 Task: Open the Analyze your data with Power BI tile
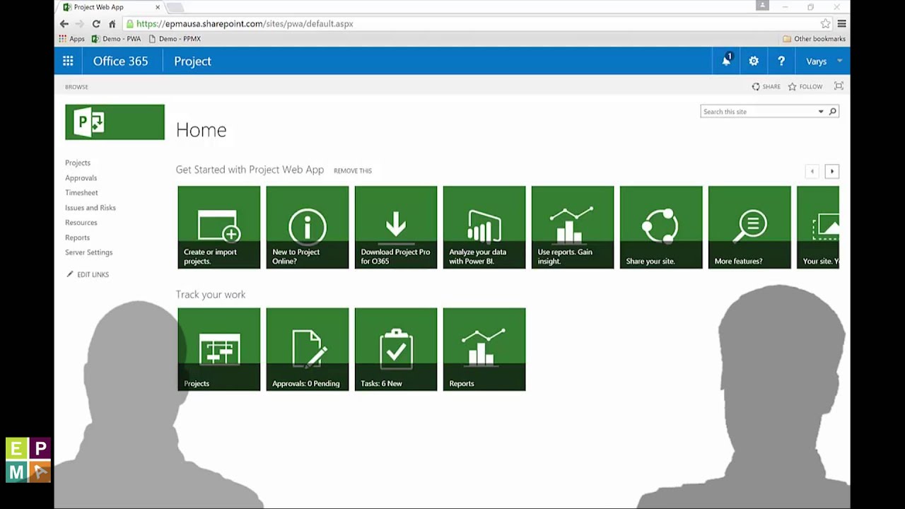pos(484,227)
